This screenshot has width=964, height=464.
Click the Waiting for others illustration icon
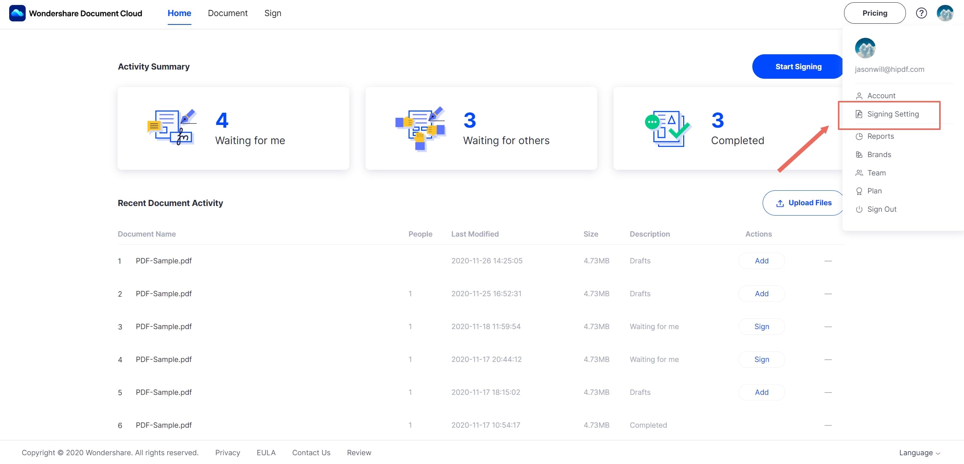[x=420, y=128]
